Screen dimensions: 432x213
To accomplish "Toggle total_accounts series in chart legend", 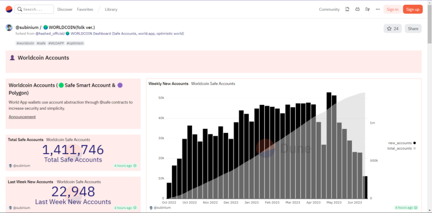I will click(401, 148).
